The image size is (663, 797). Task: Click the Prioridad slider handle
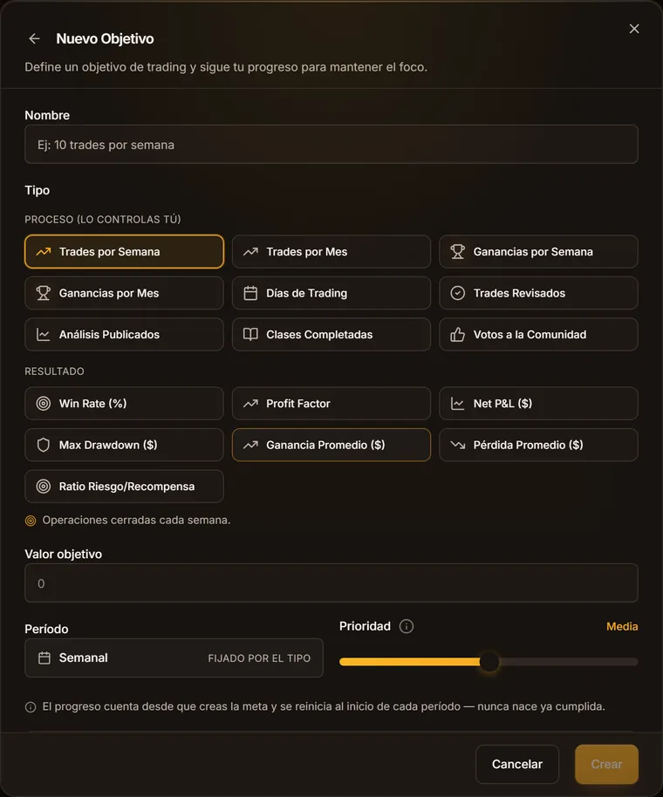(489, 662)
